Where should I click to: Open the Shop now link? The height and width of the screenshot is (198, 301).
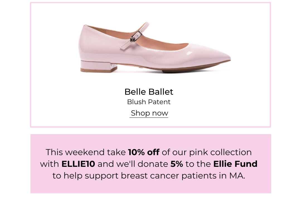point(149,113)
